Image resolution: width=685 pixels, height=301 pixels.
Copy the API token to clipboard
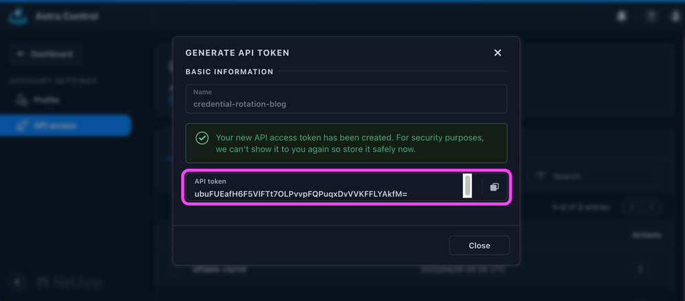coord(494,186)
